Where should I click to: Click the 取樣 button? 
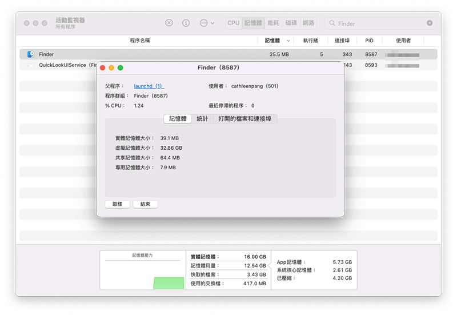point(118,204)
